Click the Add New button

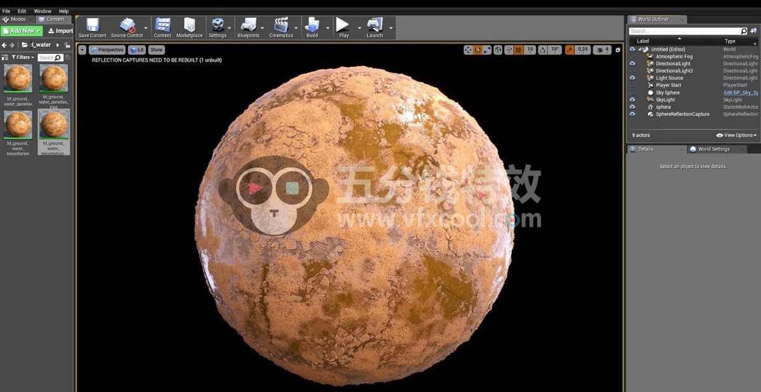tap(22, 30)
